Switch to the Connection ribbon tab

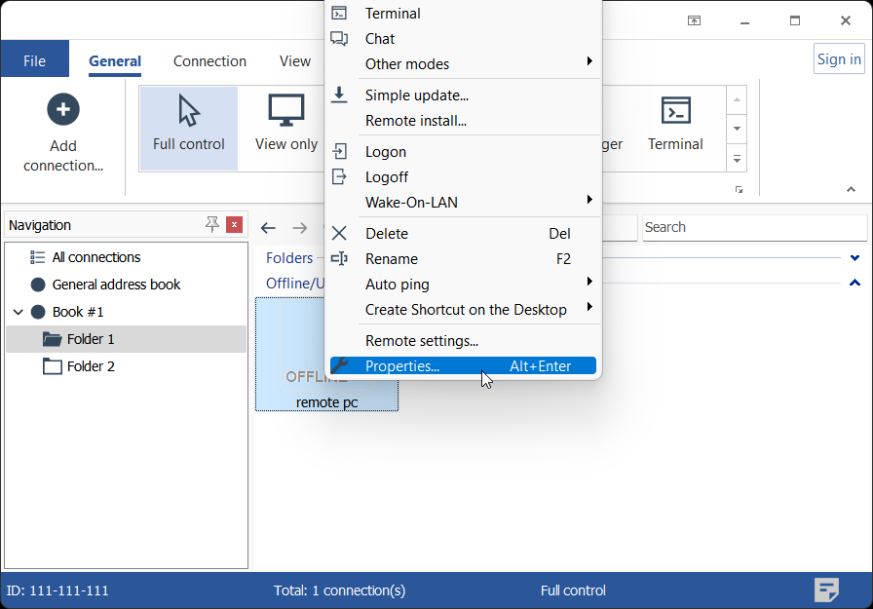(209, 61)
